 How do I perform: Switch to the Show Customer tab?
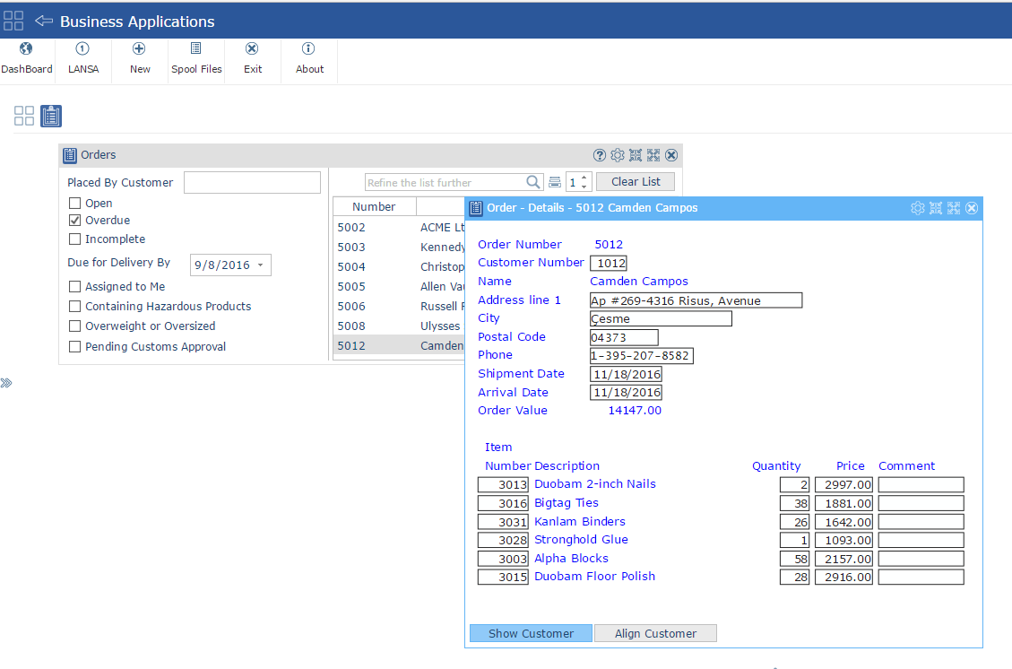click(531, 633)
